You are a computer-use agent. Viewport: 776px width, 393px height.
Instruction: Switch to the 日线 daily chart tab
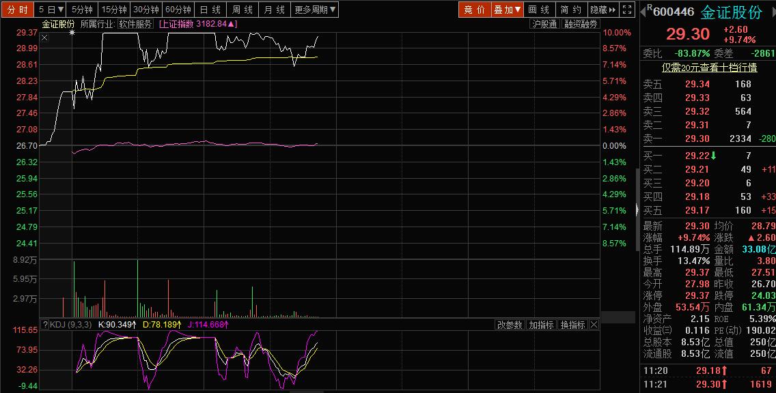tap(210, 10)
